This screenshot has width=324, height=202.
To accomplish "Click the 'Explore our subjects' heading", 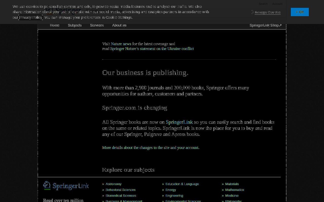I will [x=128, y=170].
